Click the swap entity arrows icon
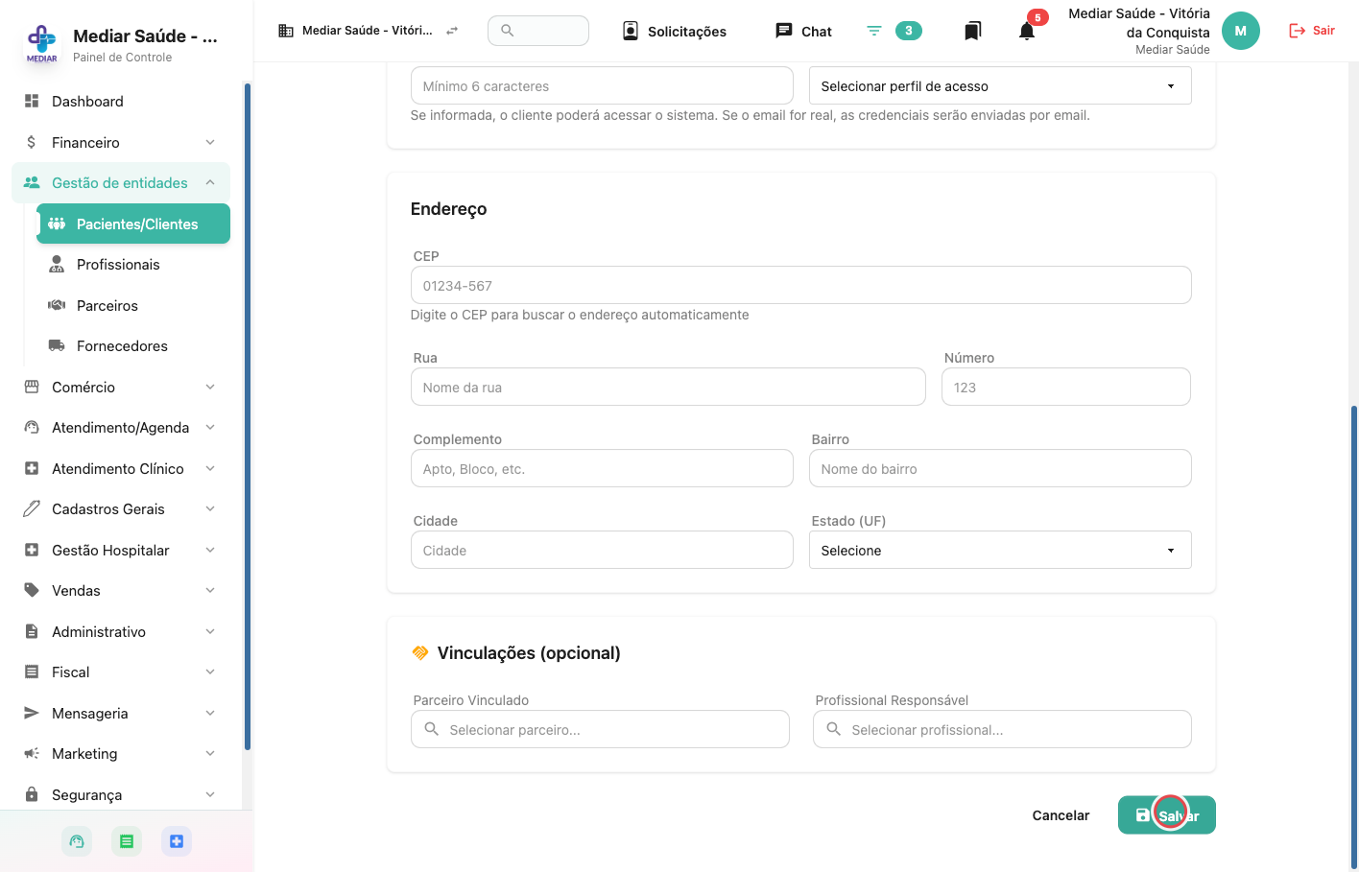1359x872 pixels. click(x=452, y=31)
